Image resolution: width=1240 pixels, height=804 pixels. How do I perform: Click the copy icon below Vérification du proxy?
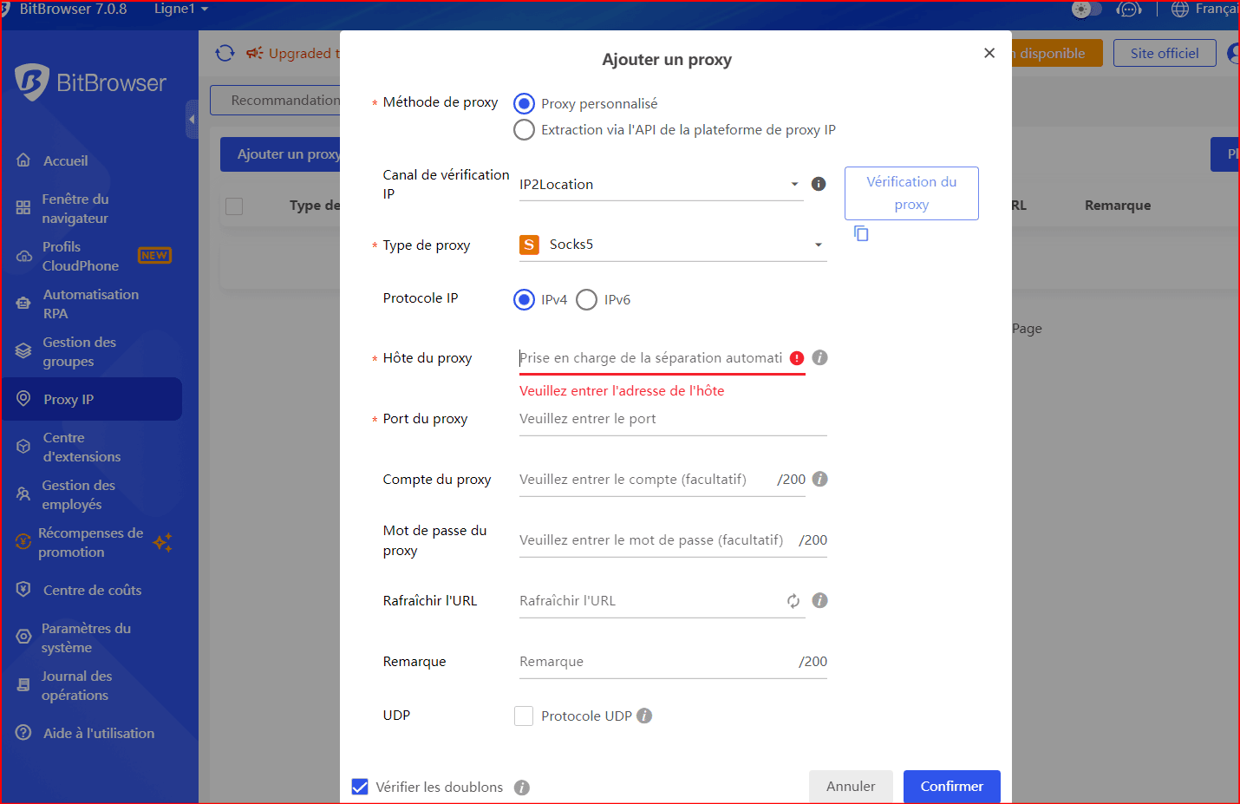click(x=861, y=233)
